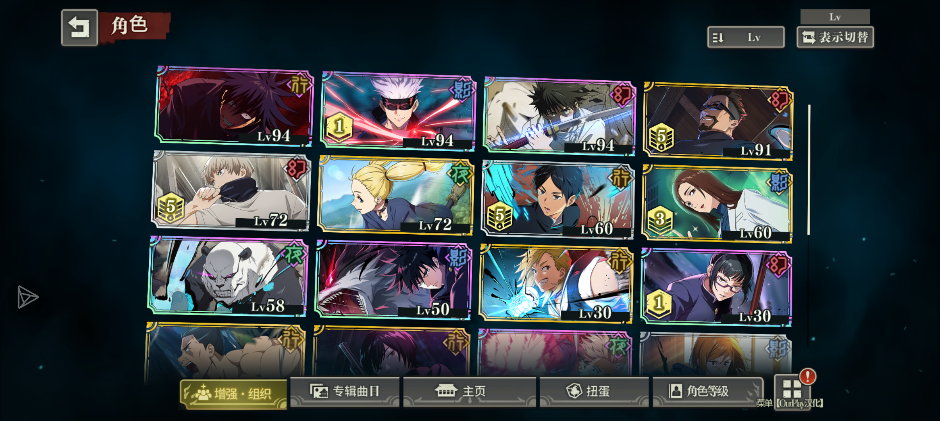The height and width of the screenshot is (421, 940).
Task: Switch to the 专辑曲目 tab
Action: point(345,391)
